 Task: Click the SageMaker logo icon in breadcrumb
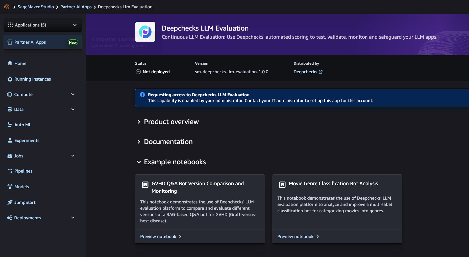point(7,7)
